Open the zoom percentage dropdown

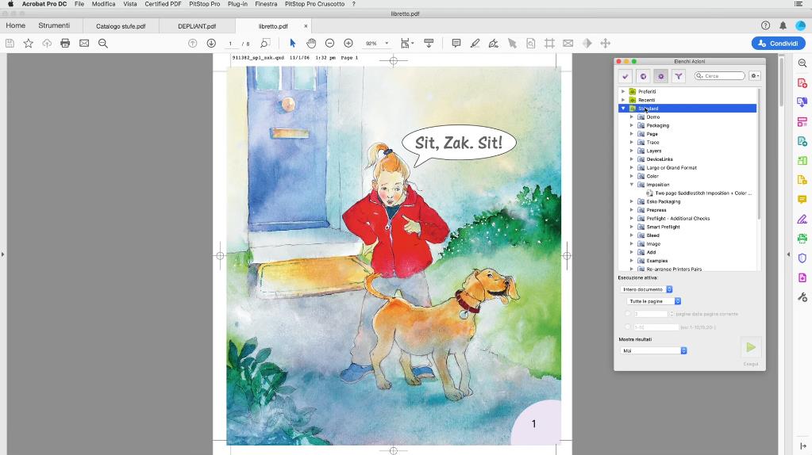(x=387, y=44)
